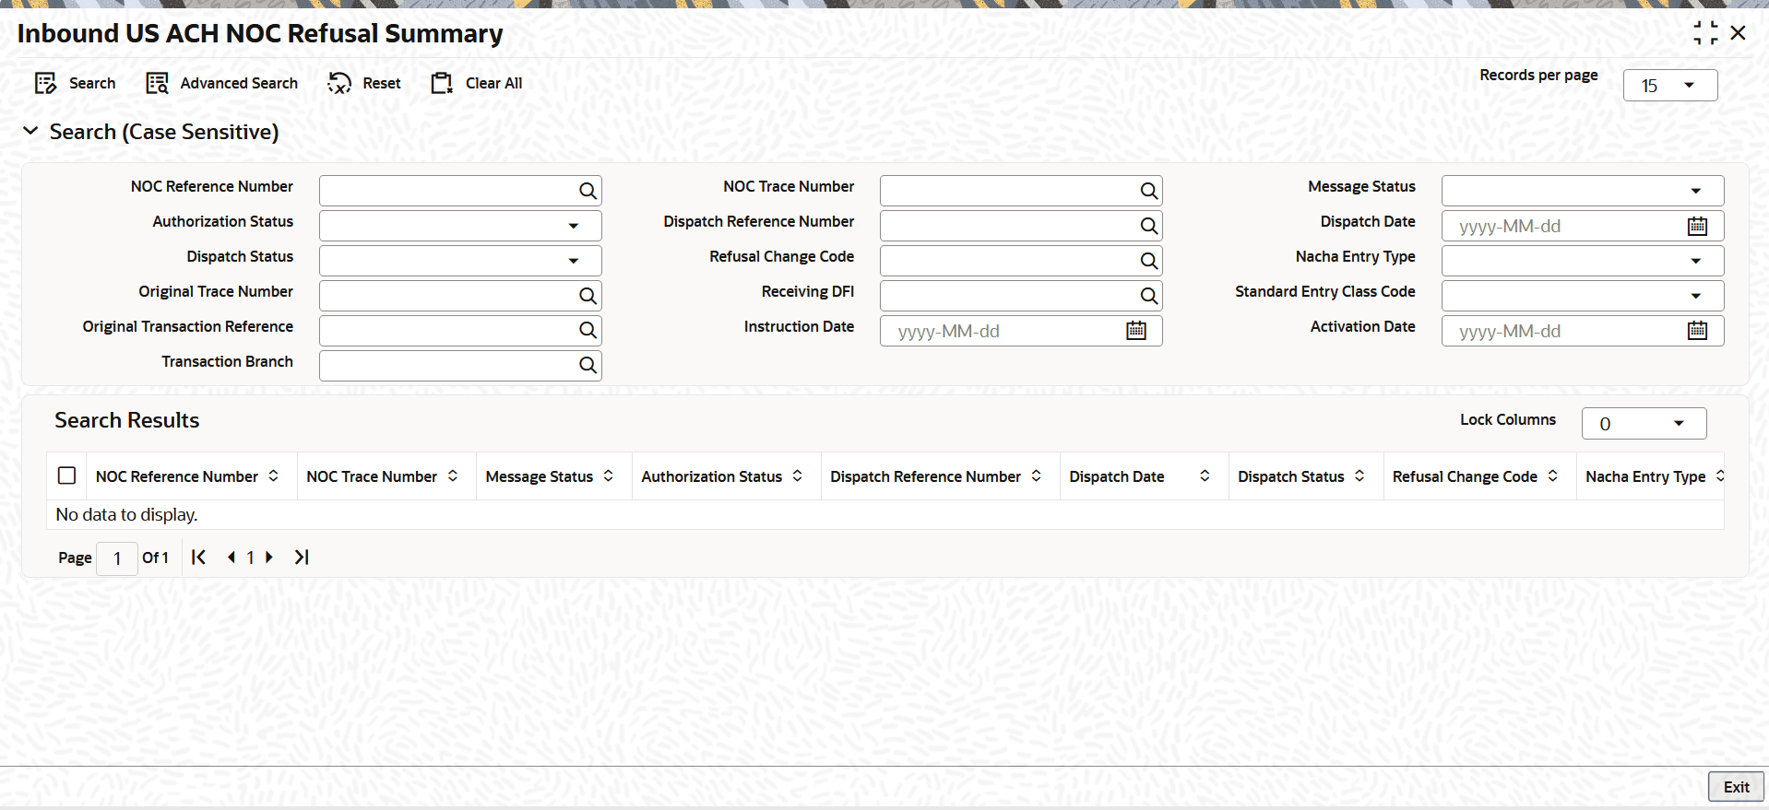Open the Standard Entry Class Code dropdown
This screenshot has height=810, width=1769.
pyautogui.click(x=1583, y=296)
